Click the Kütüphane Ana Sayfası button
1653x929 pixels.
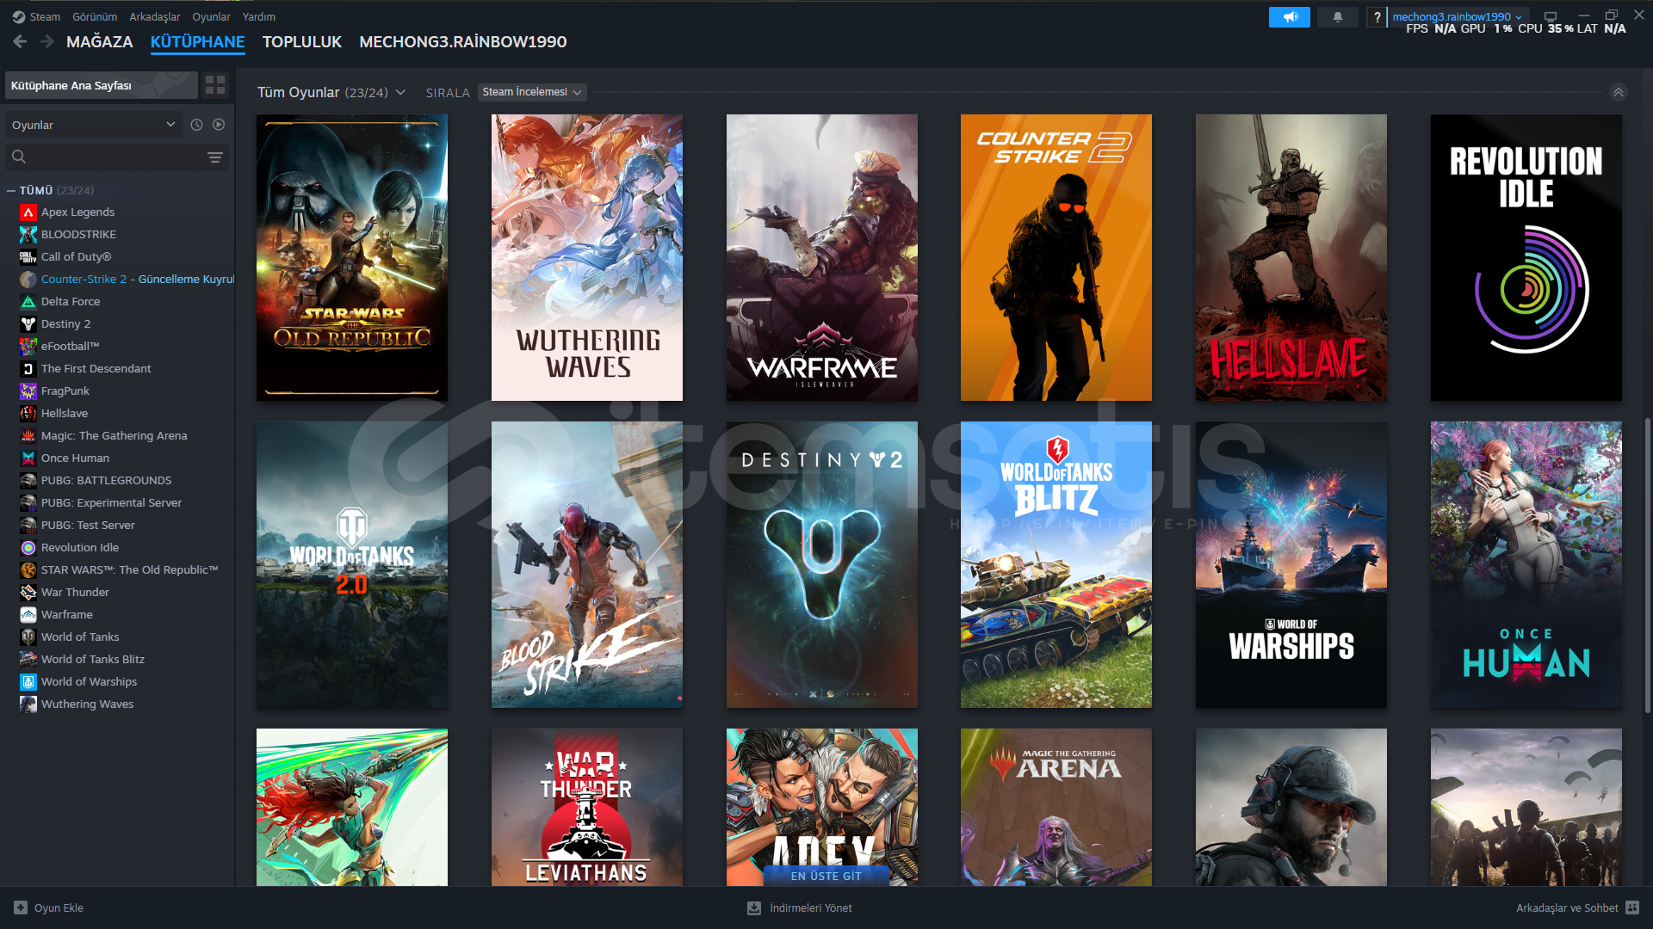pyautogui.click(x=102, y=85)
